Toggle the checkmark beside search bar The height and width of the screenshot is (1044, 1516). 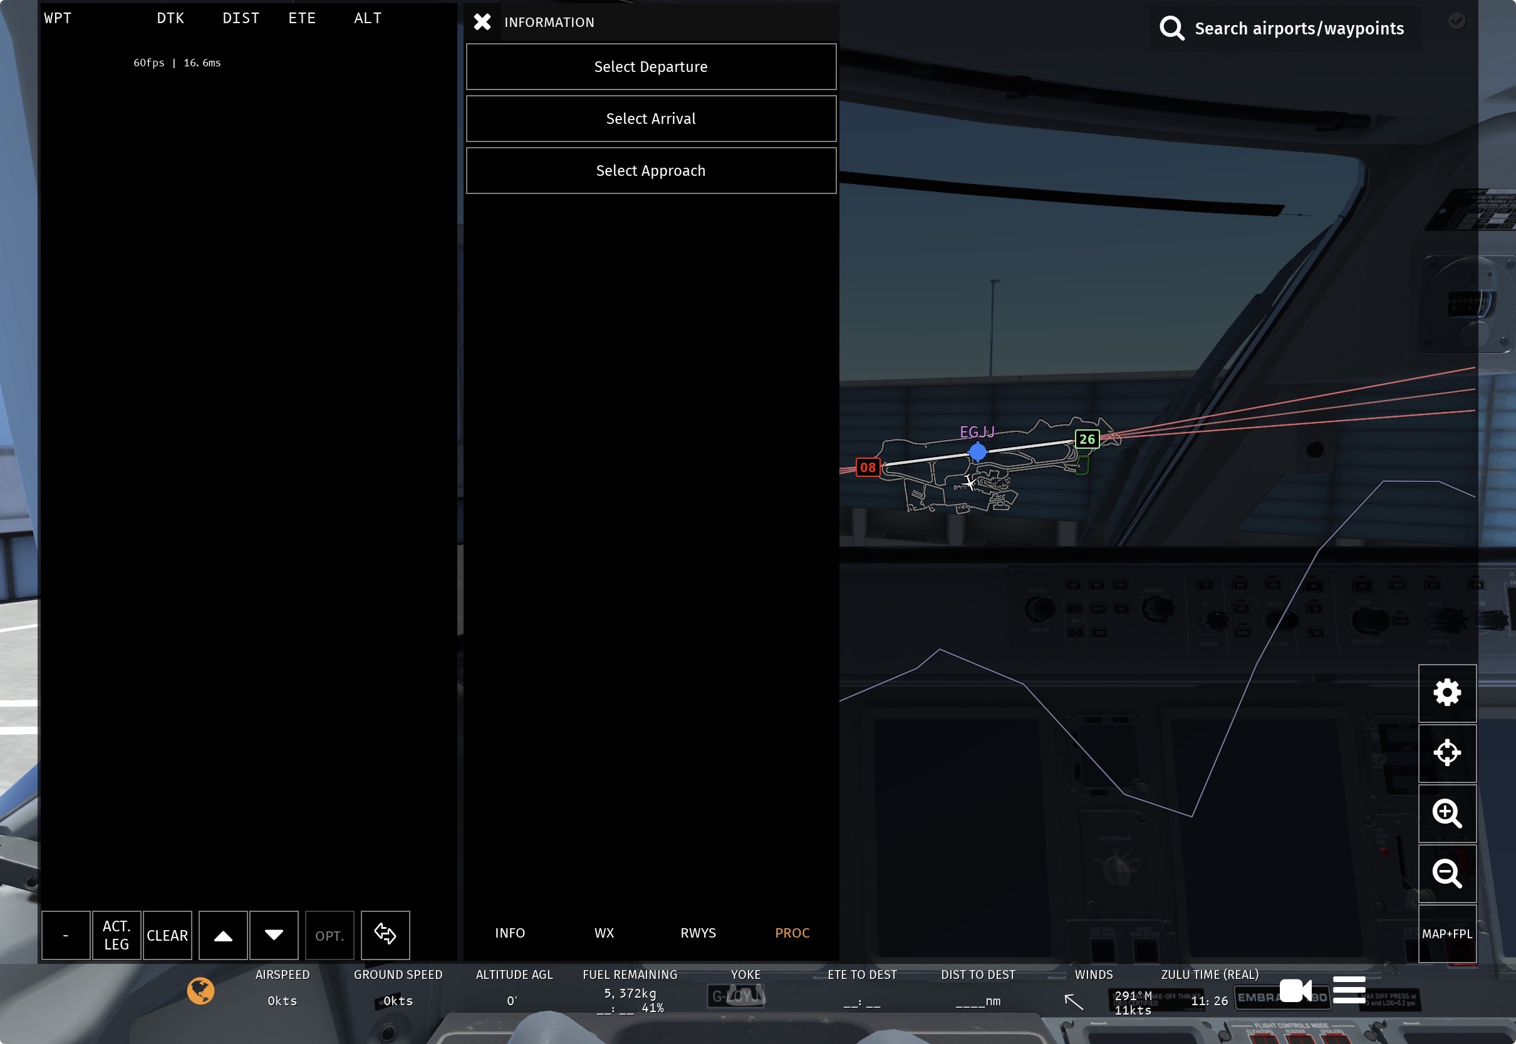coord(1456,21)
